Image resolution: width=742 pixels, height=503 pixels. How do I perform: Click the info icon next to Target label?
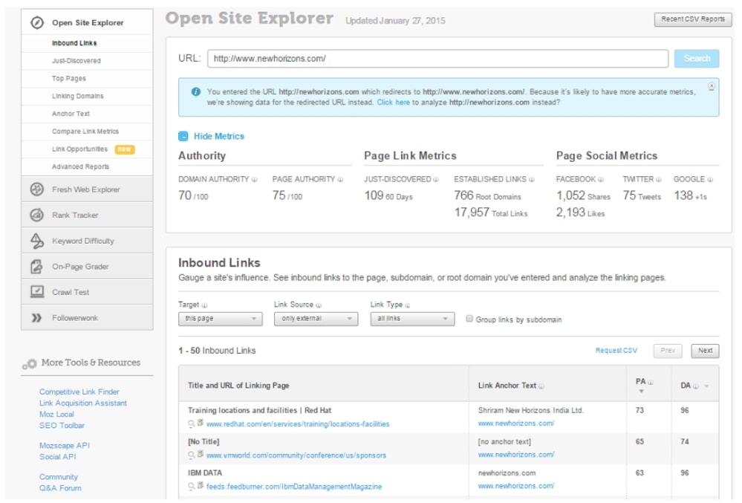click(205, 305)
